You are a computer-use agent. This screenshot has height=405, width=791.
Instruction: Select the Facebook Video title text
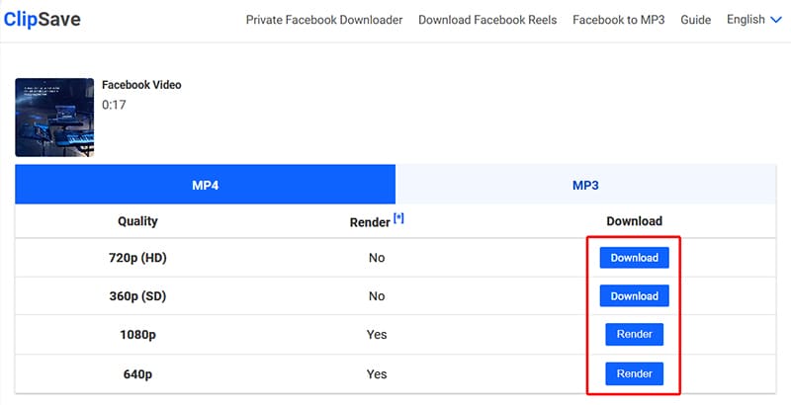click(x=141, y=85)
